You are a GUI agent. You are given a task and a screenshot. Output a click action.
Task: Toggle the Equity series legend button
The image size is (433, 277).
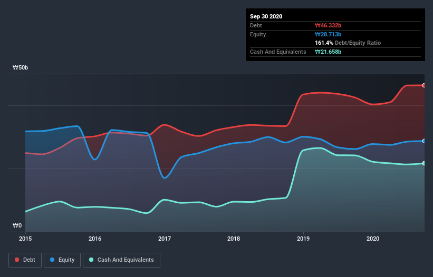[62, 260]
